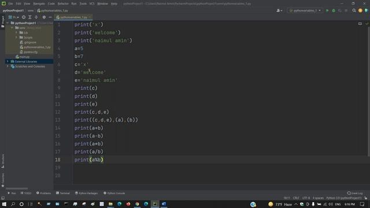Click Expand All icon in Project panel
The height and width of the screenshot is (208, 370).
(x=30, y=17)
